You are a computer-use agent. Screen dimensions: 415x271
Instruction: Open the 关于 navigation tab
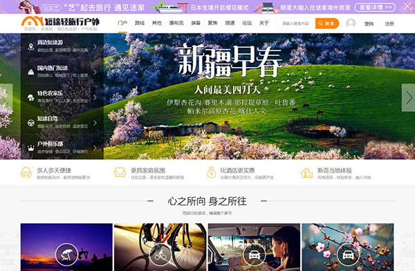pos(264,23)
